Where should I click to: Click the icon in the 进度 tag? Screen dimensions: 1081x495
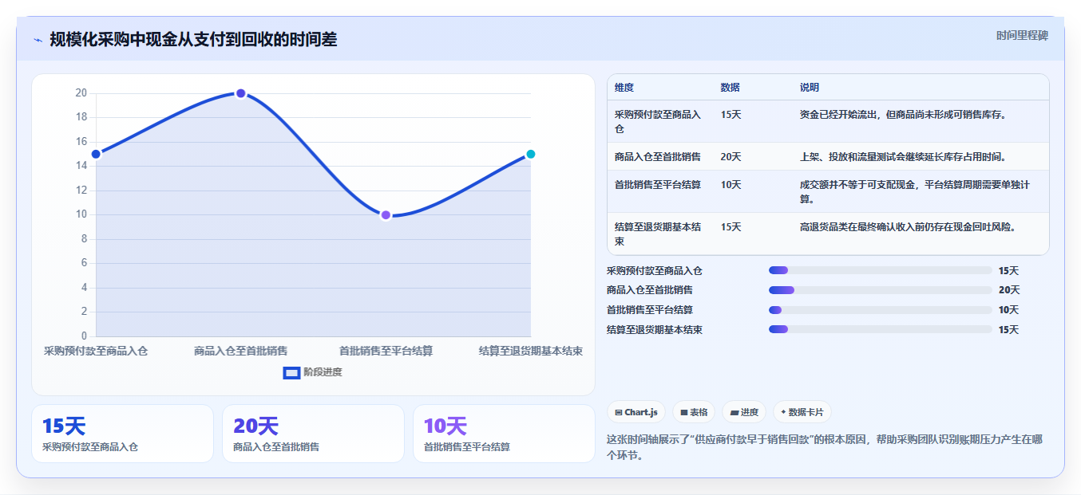pyautogui.click(x=735, y=413)
